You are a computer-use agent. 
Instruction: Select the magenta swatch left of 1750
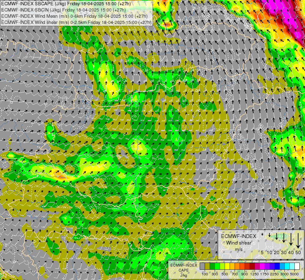pos(262,266)
